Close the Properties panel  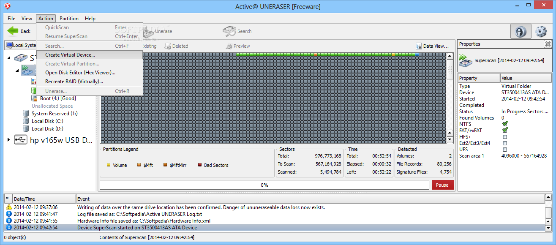(548, 44)
